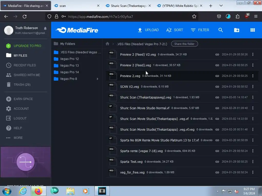Switch to Shuric Scan (Thekantapapa browser tab

[x=128, y=6]
